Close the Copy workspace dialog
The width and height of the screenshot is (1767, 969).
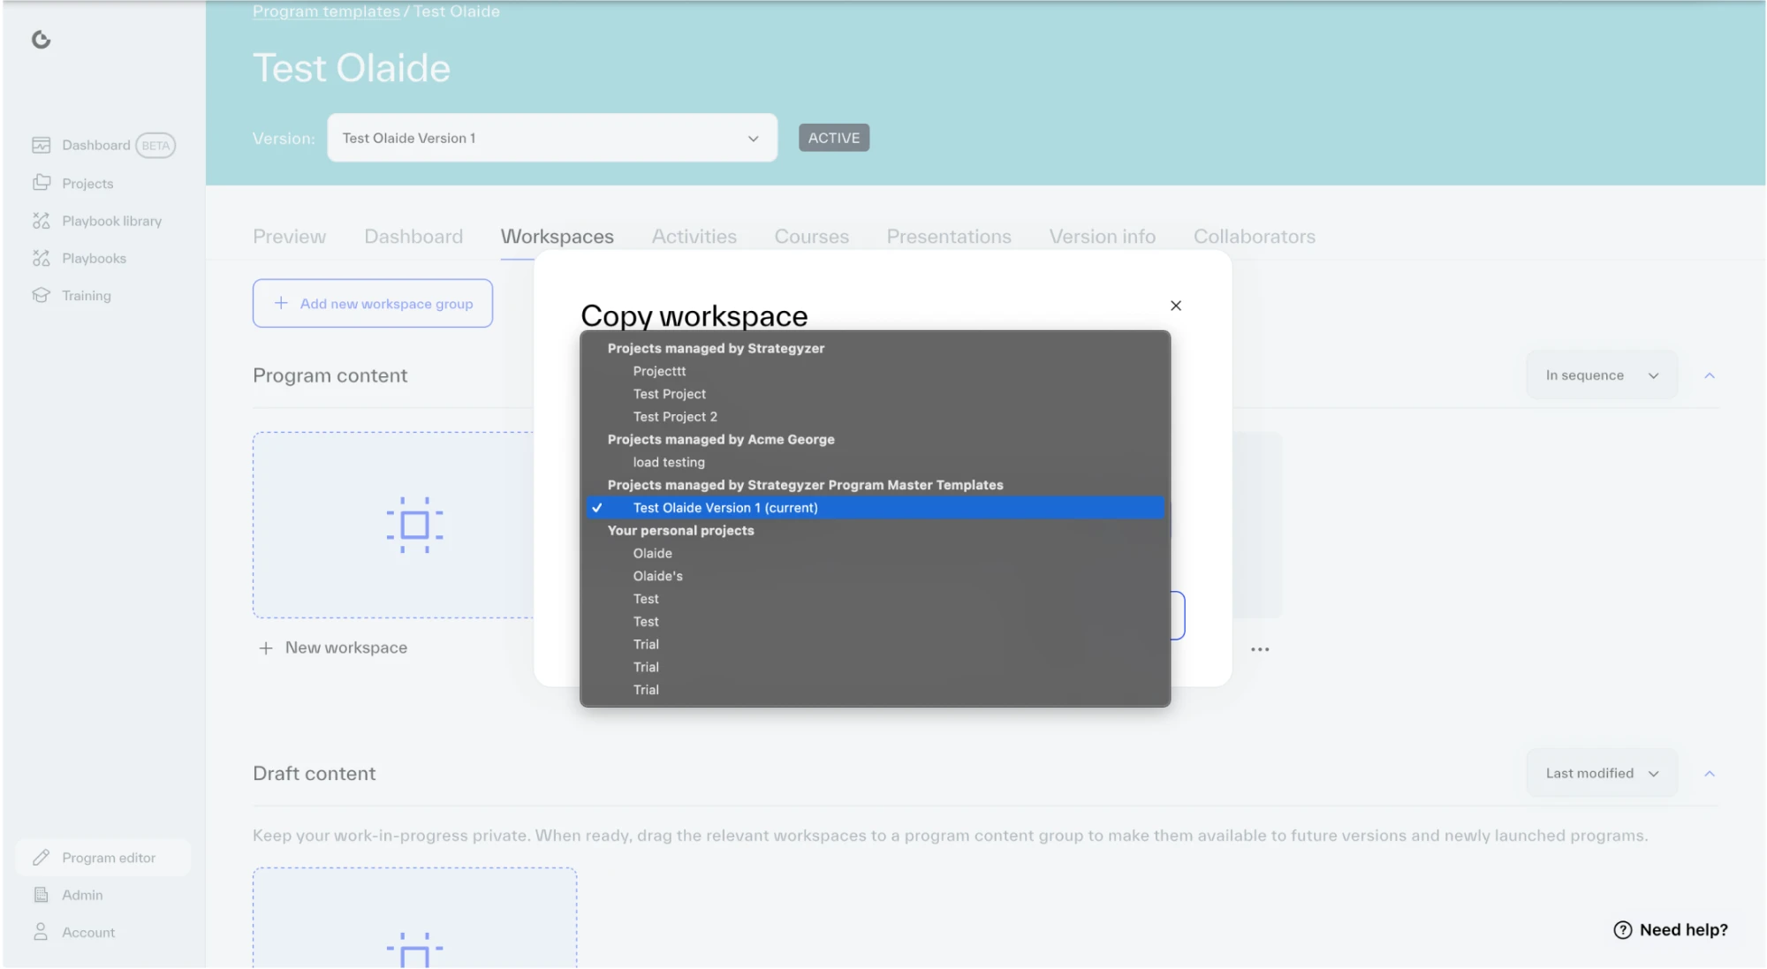1176,306
